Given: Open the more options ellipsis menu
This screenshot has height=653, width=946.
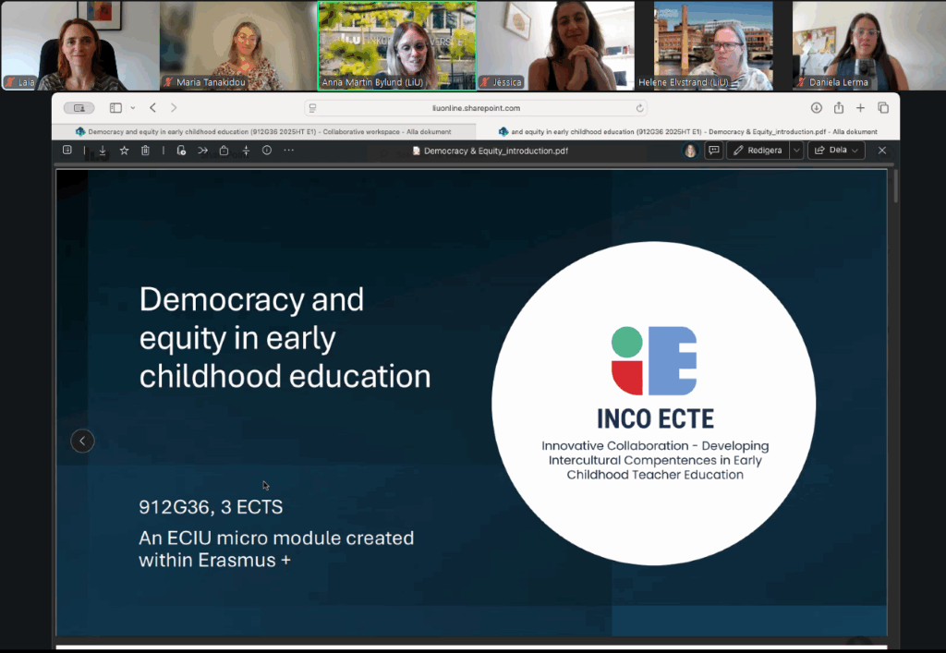Looking at the screenshot, I should click(289, 151).
